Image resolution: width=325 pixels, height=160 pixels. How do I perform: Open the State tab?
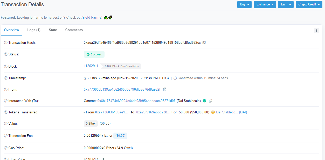53,30
